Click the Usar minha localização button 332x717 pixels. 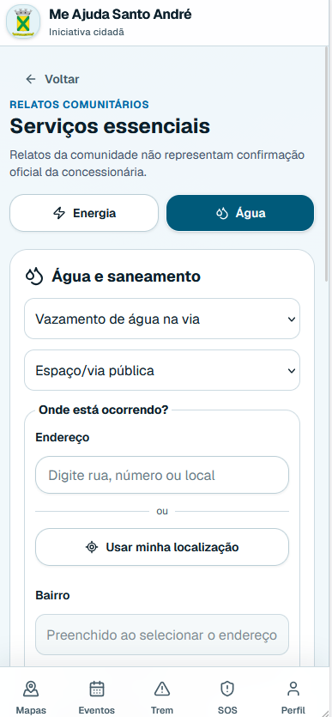162,547
